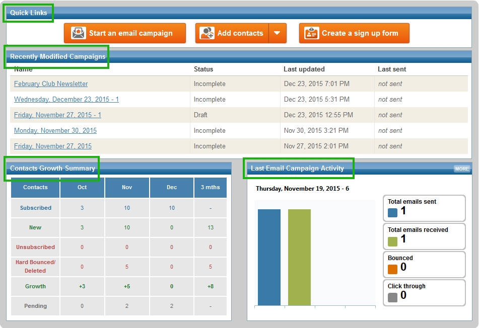The height and width of the screenshot is (328, 479).
Task: Click the blue bar in the chart
Action: (269, 257)
